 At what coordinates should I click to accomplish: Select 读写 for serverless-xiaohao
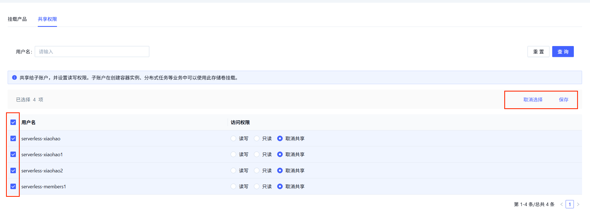point(233,138)
